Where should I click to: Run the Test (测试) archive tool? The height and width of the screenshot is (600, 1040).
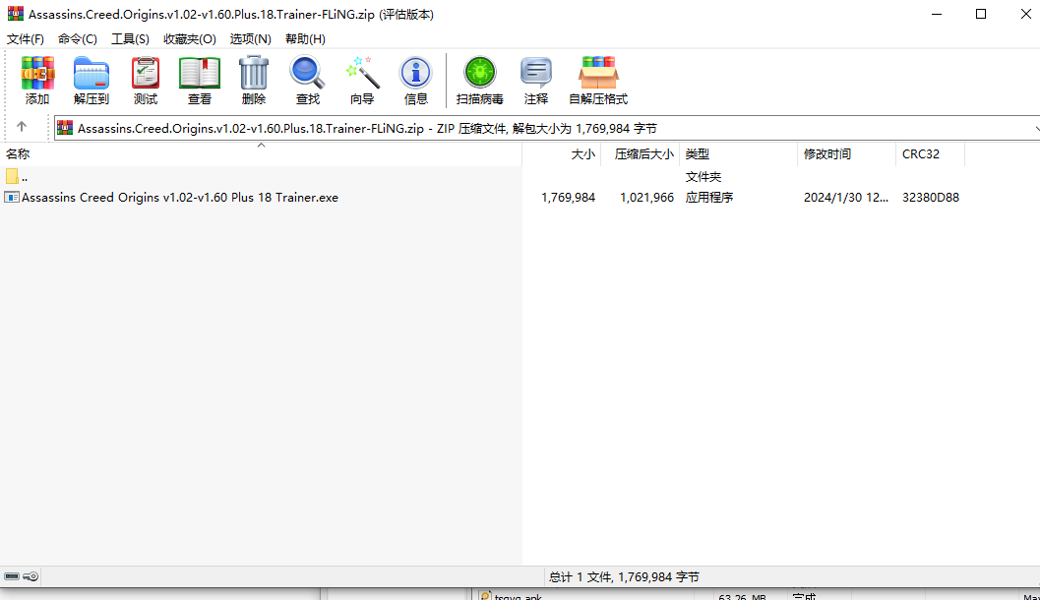[146, 80]
